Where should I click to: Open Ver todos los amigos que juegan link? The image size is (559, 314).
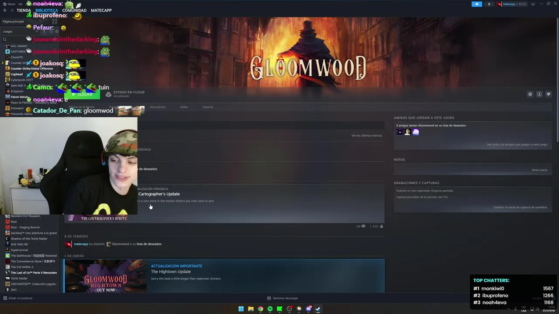[x=517, y=144]
